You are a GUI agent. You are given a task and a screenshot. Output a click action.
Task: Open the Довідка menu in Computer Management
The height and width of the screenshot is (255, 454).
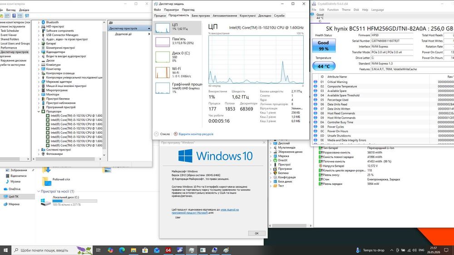pyautogui.click(x=24, y=10)
